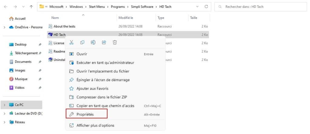The height and width of the screenshot is (134, 310).
Task: Select Ajouter aux Favoris
Action: point(115,88)
